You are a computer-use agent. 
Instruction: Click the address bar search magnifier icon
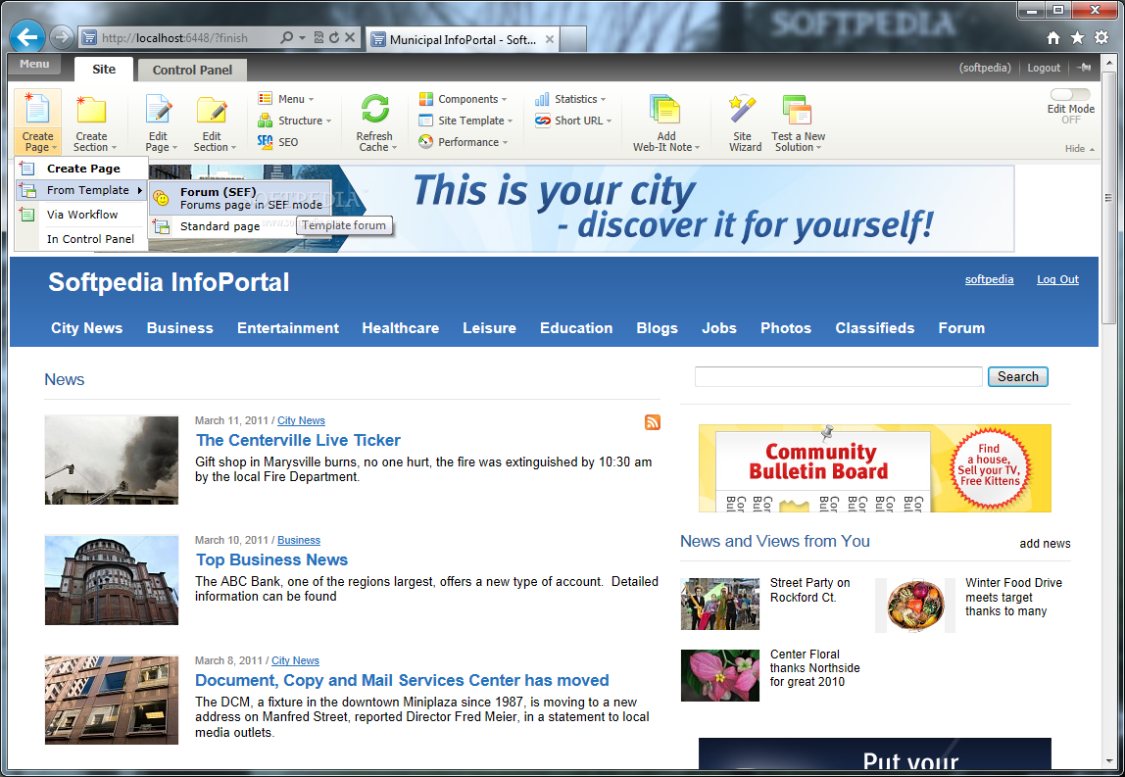point(286,37)
